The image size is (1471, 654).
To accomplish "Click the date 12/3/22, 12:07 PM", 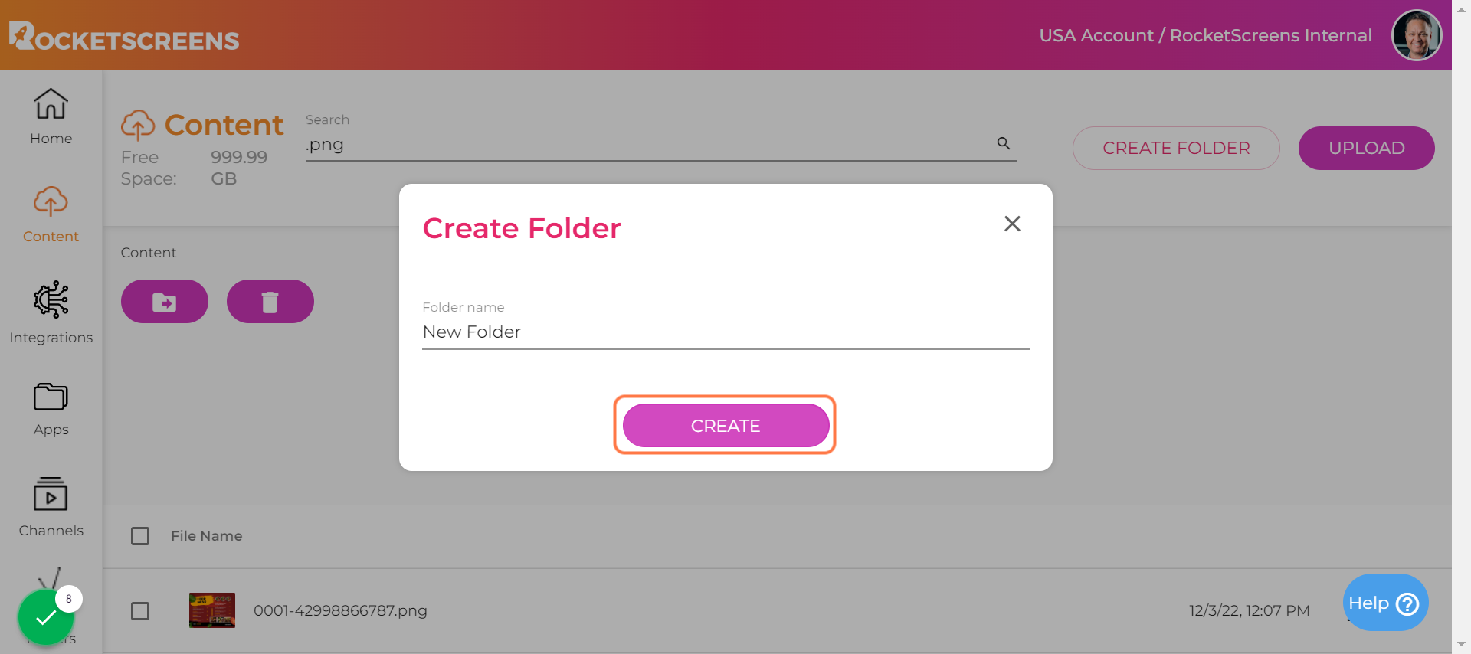I will coord(1249,611).
